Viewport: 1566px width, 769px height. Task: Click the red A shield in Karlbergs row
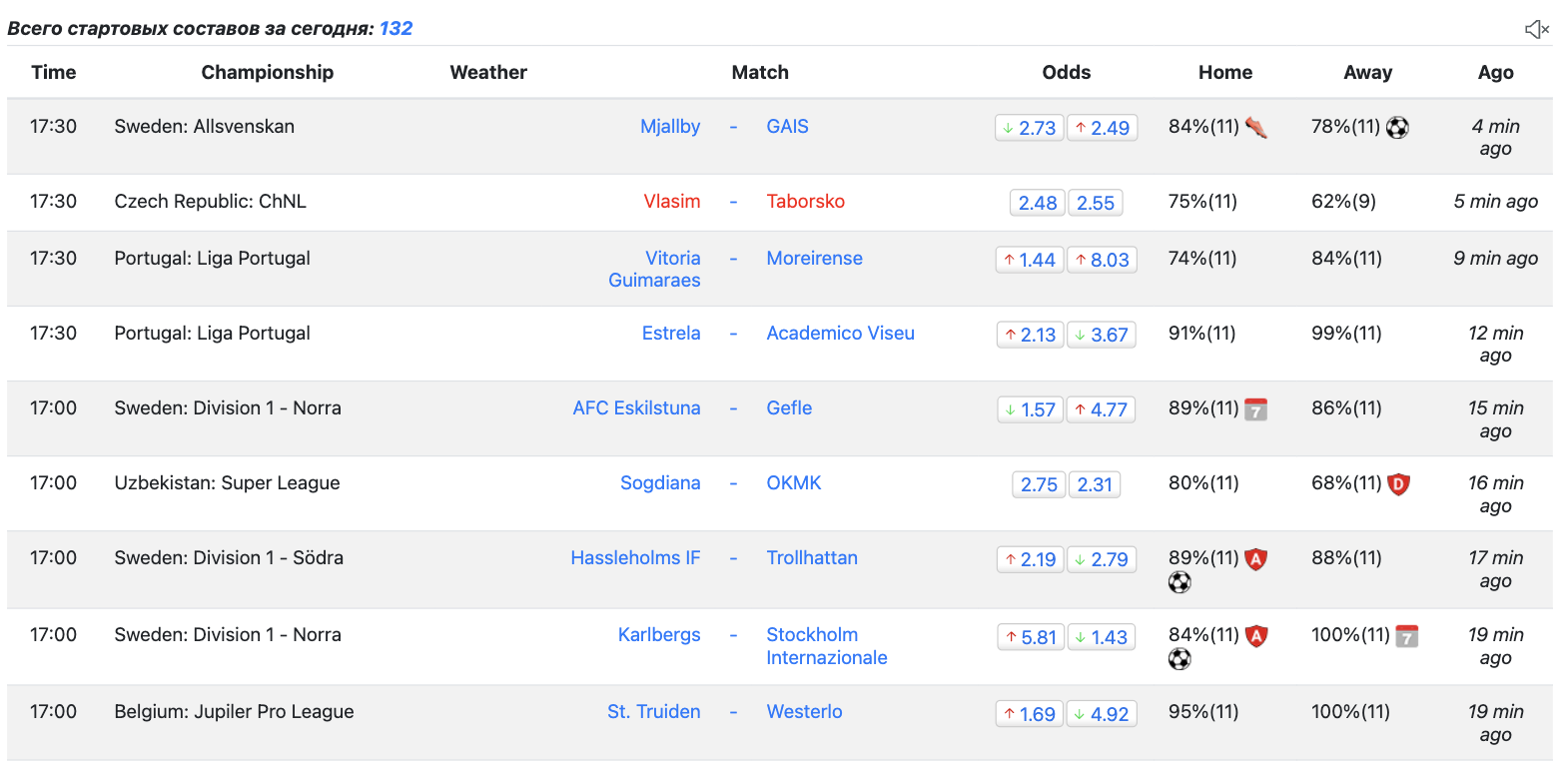[1255, 635]
